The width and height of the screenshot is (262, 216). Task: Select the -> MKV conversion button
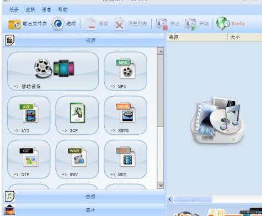coord(125,159)
